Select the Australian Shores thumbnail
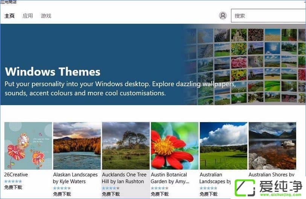Viewport: 306px width, 199px height. click(x=272, y=145)
